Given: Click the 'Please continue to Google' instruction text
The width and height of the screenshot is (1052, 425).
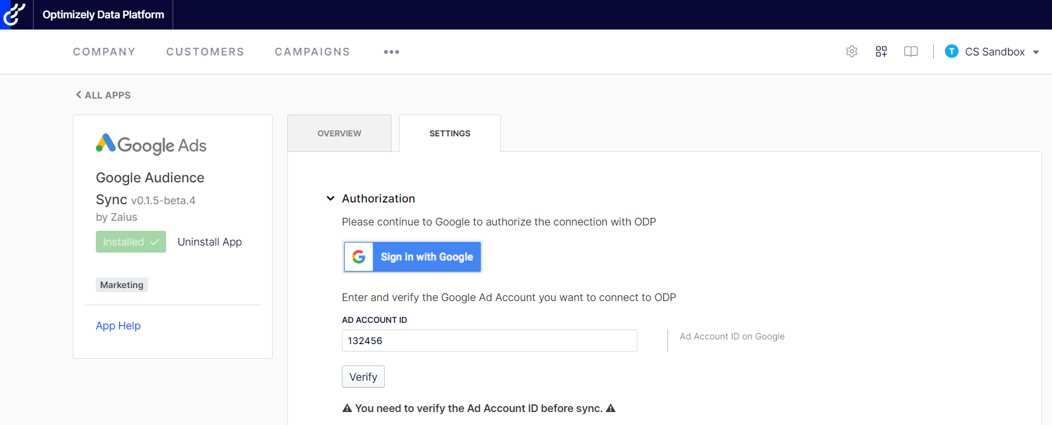Looking at the screenshot, I should (x=499, y=222).
